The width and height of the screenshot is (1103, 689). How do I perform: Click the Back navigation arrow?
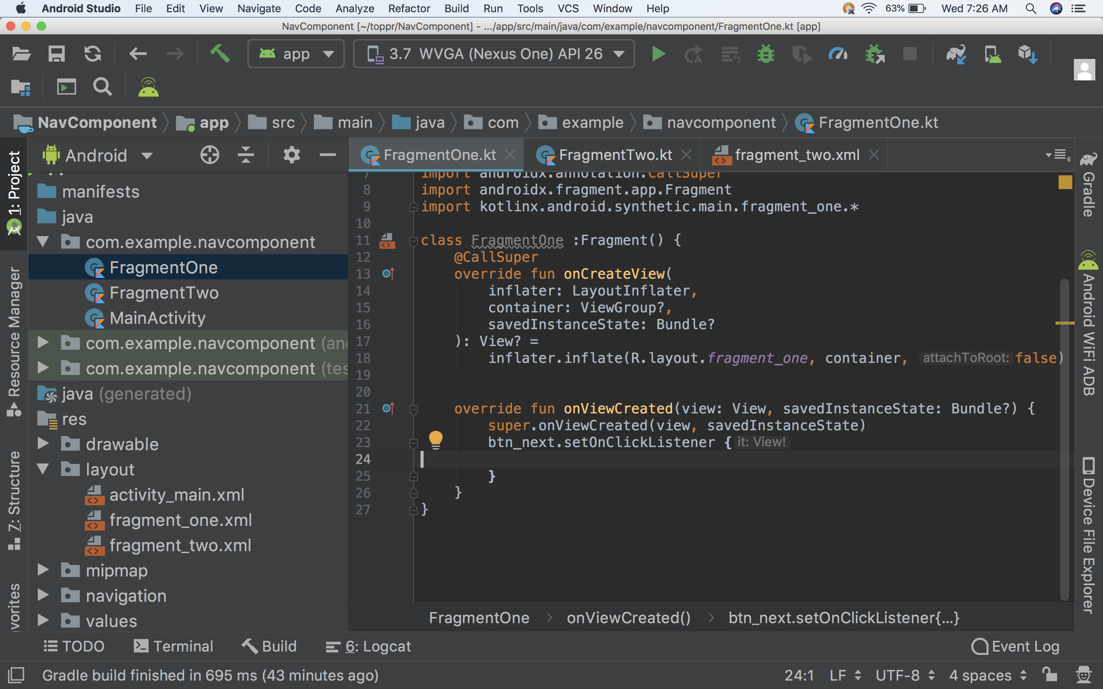click(137, 54)
